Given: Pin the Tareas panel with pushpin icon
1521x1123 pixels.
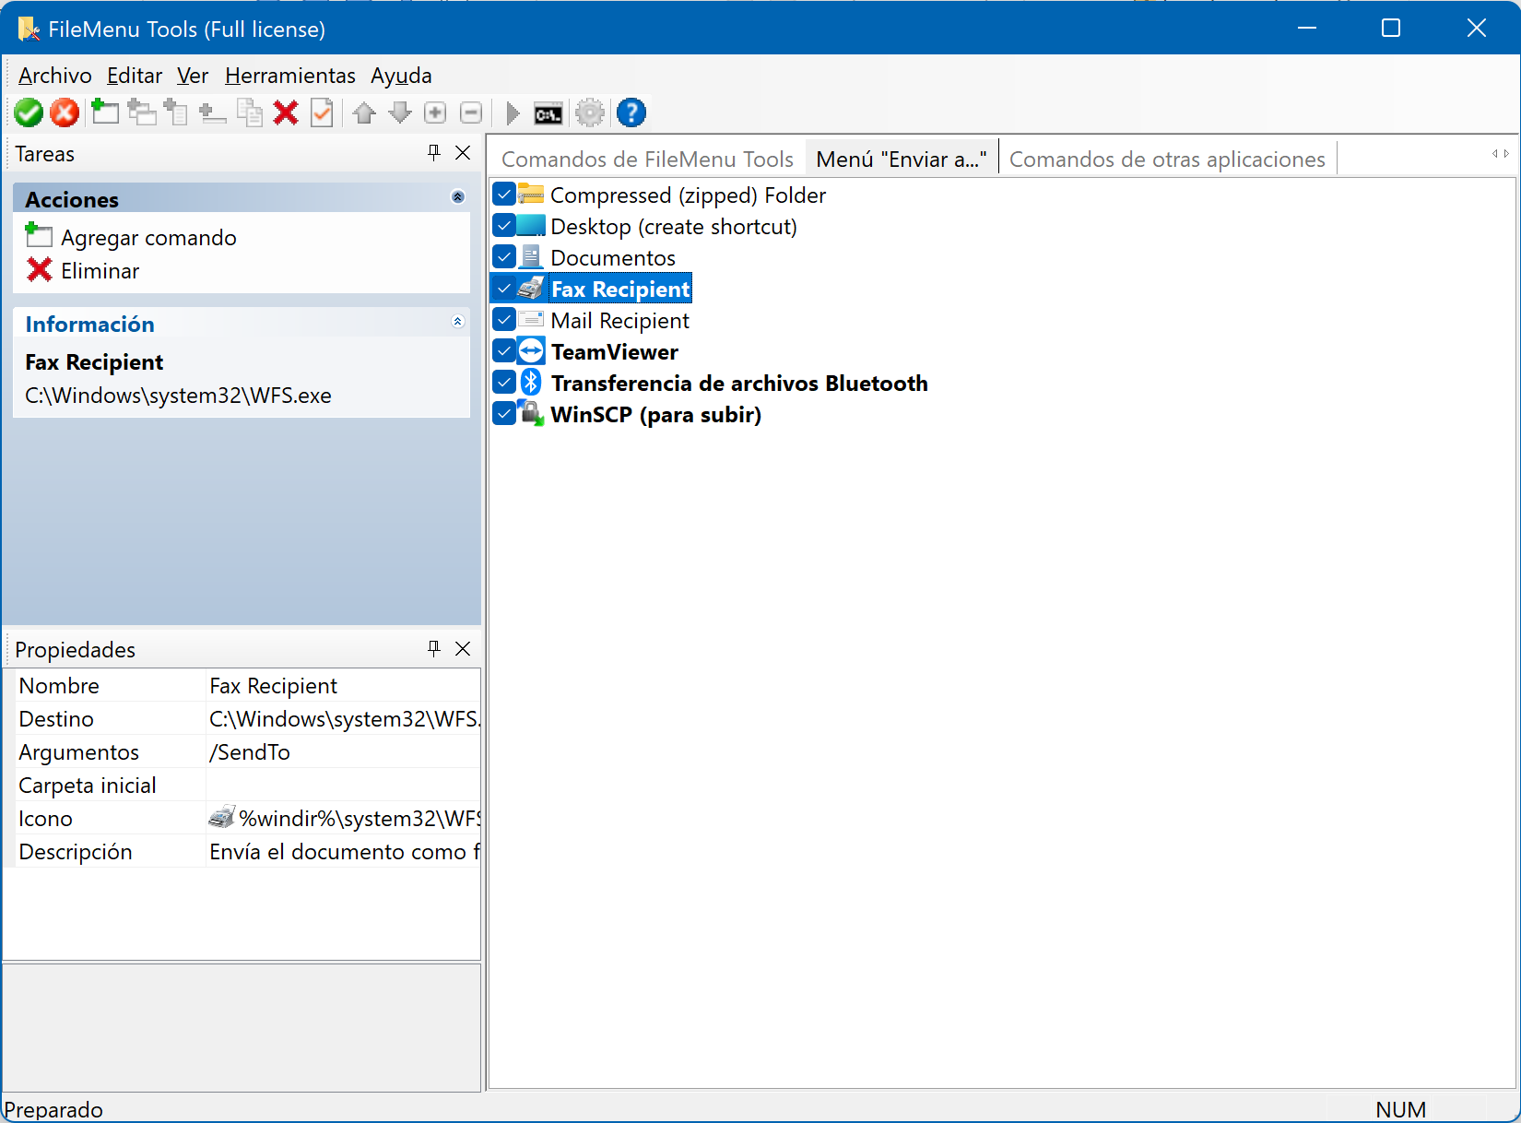Looking at the screenshot, I should pyautogui.click(x=434, y=153).
